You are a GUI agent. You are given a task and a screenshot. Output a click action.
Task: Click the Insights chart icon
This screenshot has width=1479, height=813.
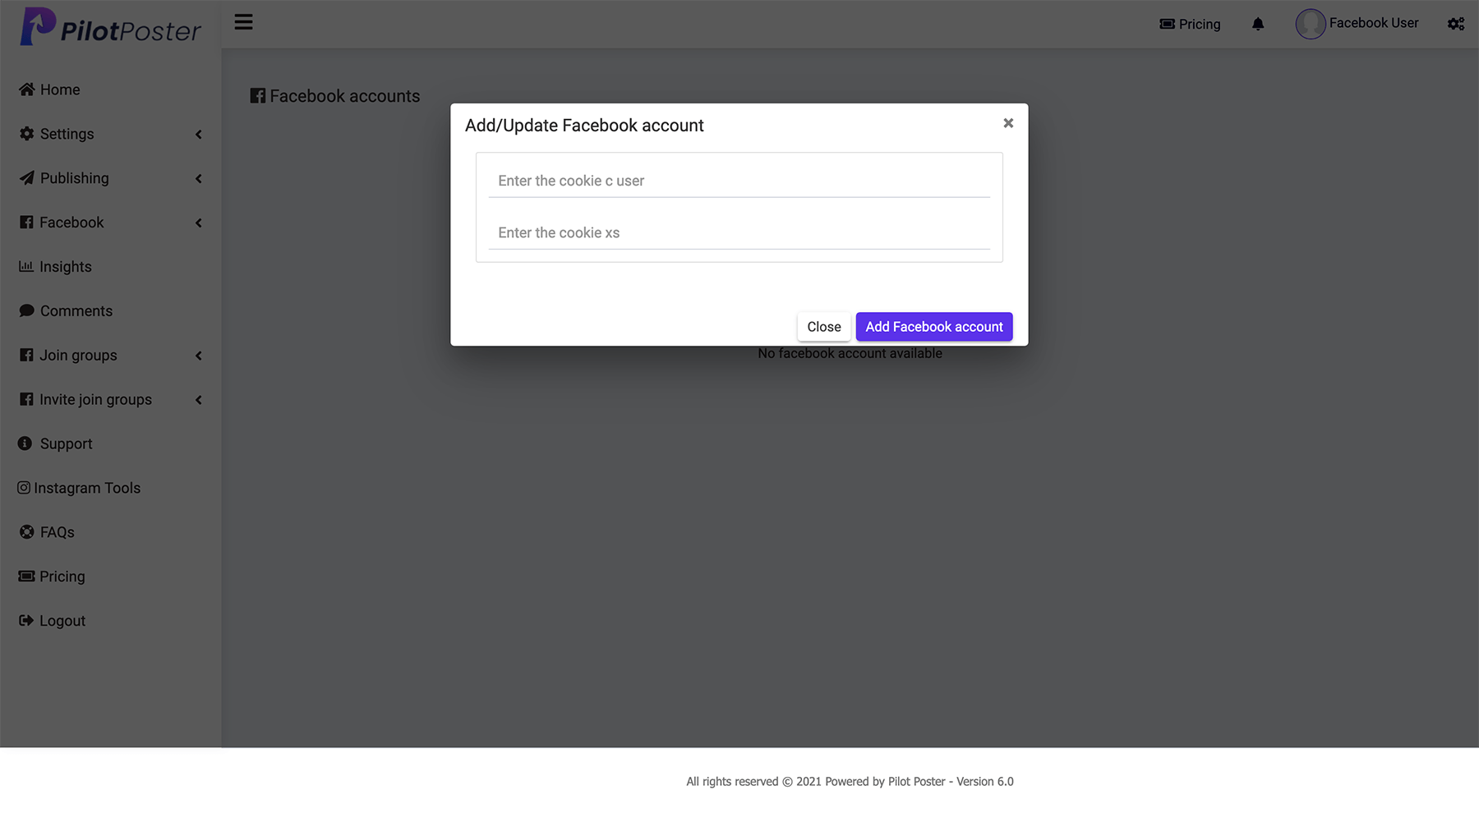click(26, 266)
